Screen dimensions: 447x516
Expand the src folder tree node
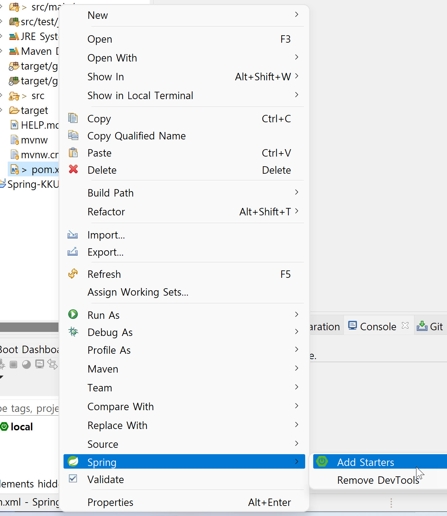(2, 95)
